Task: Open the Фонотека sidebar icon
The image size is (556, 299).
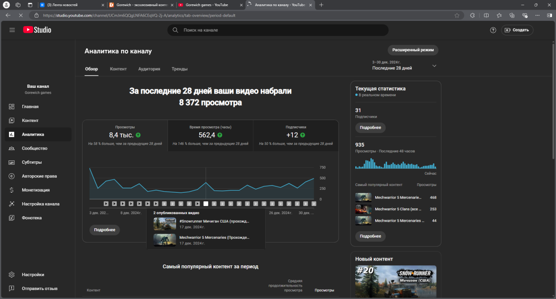Action: click(x=12, y=218)
